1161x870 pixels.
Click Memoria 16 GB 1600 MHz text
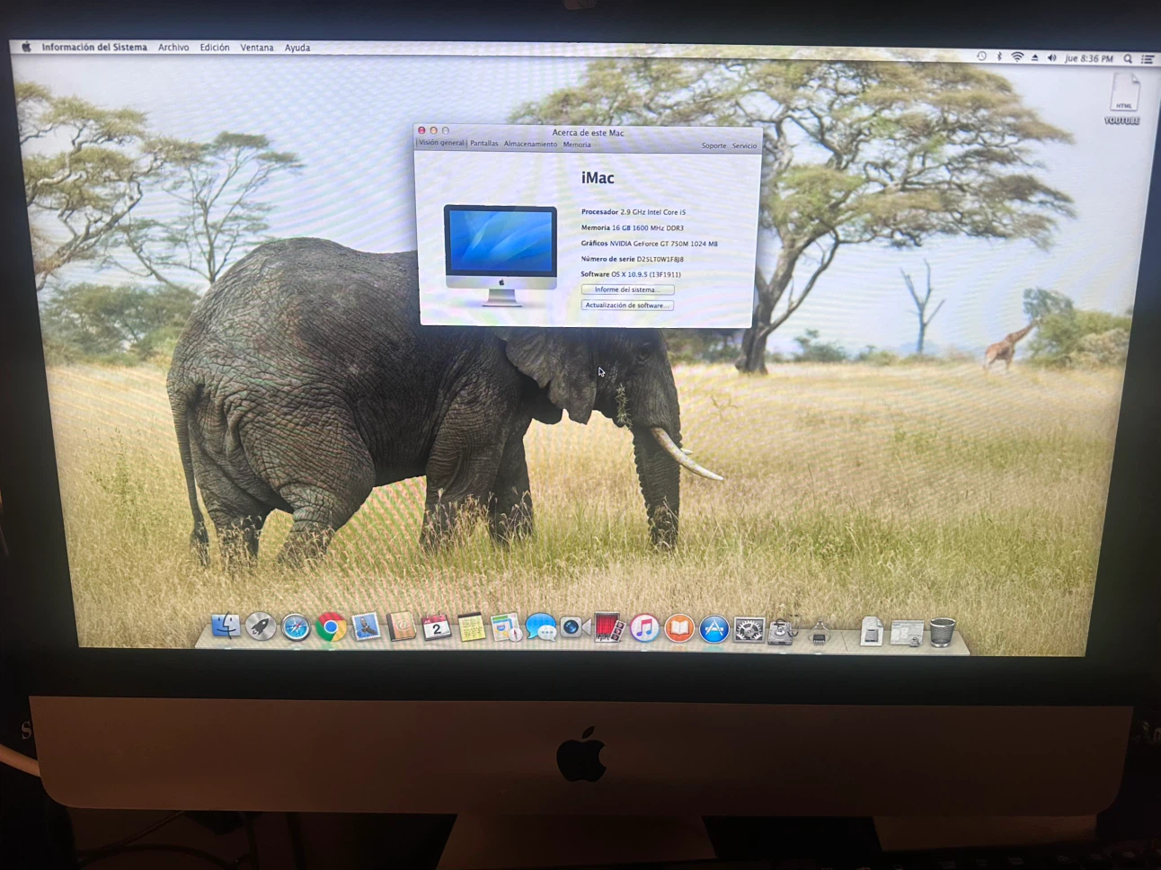point(633,227)
